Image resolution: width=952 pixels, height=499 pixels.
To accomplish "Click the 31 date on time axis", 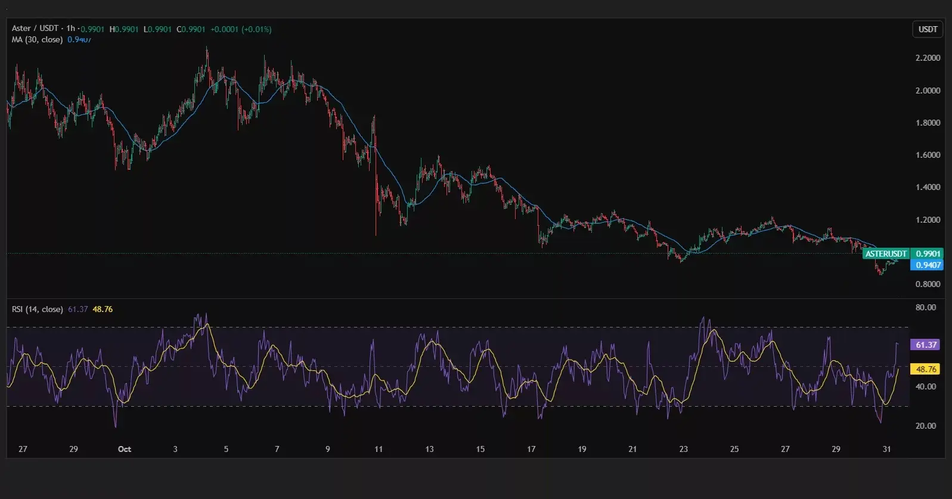I will [x=886, y=449].
